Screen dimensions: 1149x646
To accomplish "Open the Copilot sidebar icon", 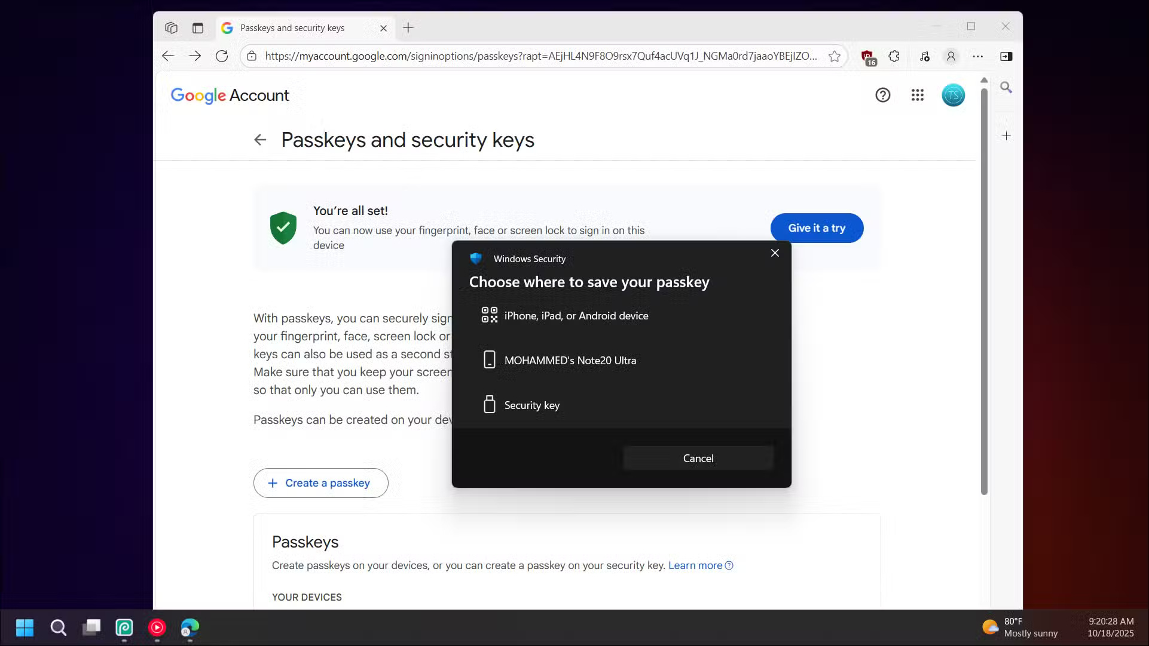I will pyautogui.click(x=1007, y=56).
